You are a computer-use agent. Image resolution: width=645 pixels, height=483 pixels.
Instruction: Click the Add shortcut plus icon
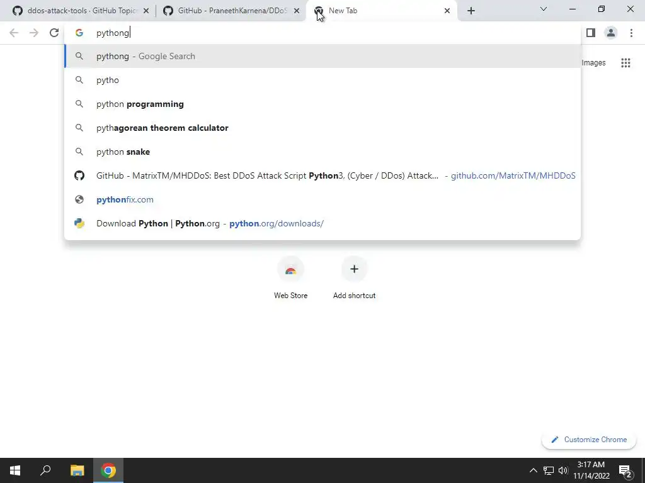[354, 269]
